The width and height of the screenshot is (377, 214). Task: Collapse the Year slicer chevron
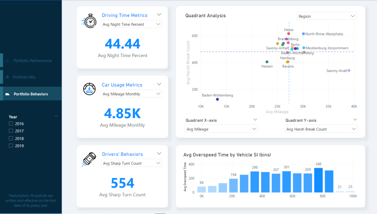56,116
